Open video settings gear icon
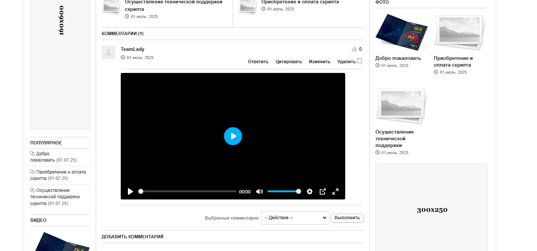The height and width of the screenshot is (251, 537). click(310, 192)
